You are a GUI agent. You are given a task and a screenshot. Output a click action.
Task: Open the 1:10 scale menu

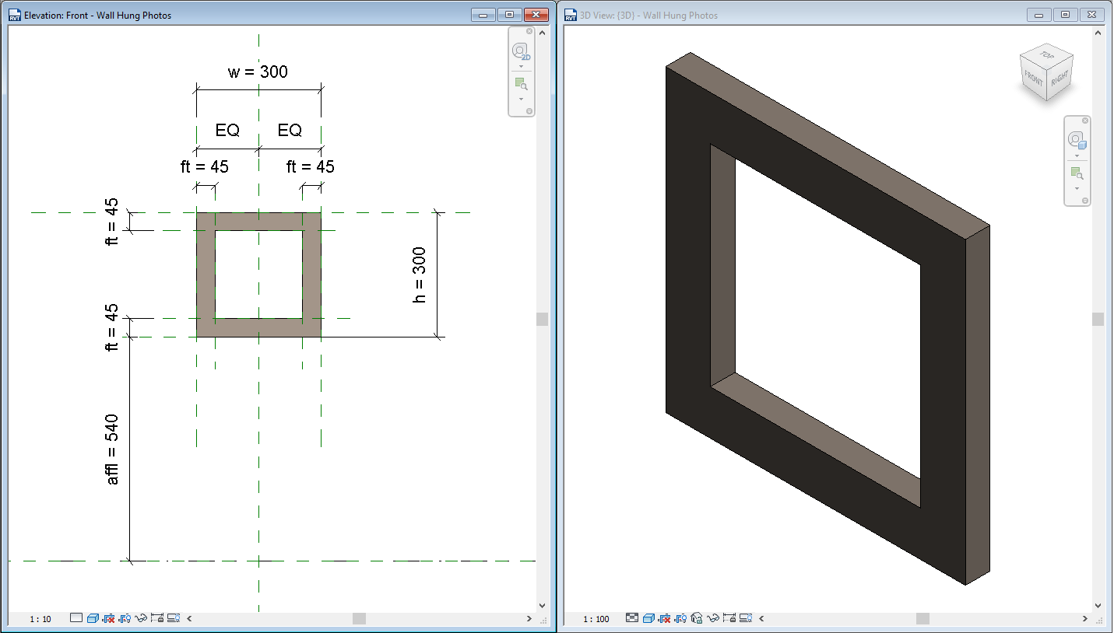point(39,618)
